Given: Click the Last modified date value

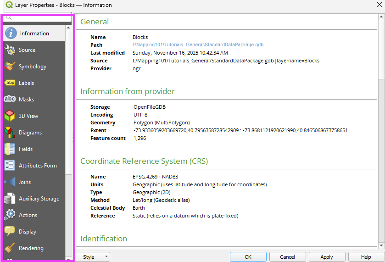Looking at the screenshot, I should point(180,53).
